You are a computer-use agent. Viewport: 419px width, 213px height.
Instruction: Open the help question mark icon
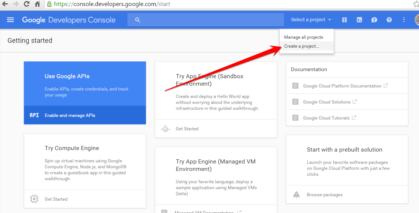tap(389, 20)
